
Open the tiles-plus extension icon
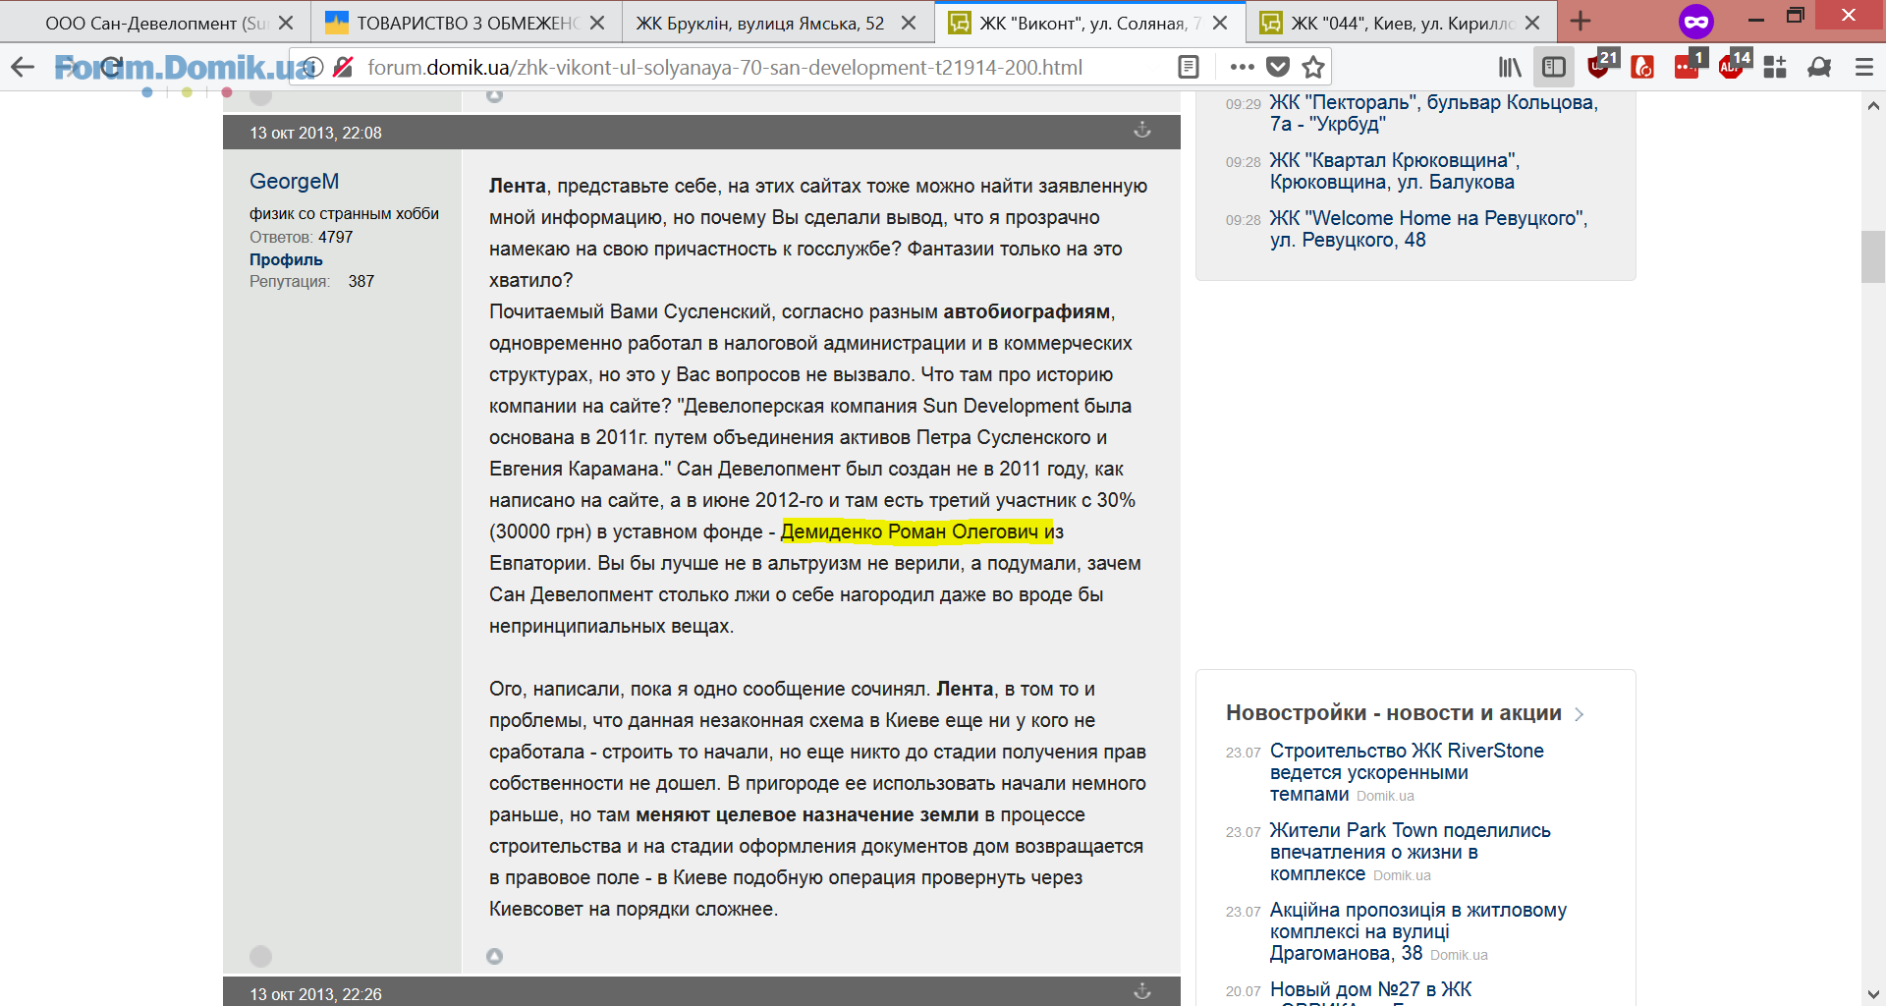(1775, 67)
